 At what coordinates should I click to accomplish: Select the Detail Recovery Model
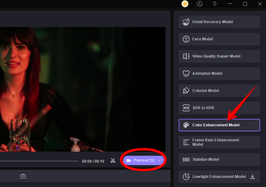(219, 22)
